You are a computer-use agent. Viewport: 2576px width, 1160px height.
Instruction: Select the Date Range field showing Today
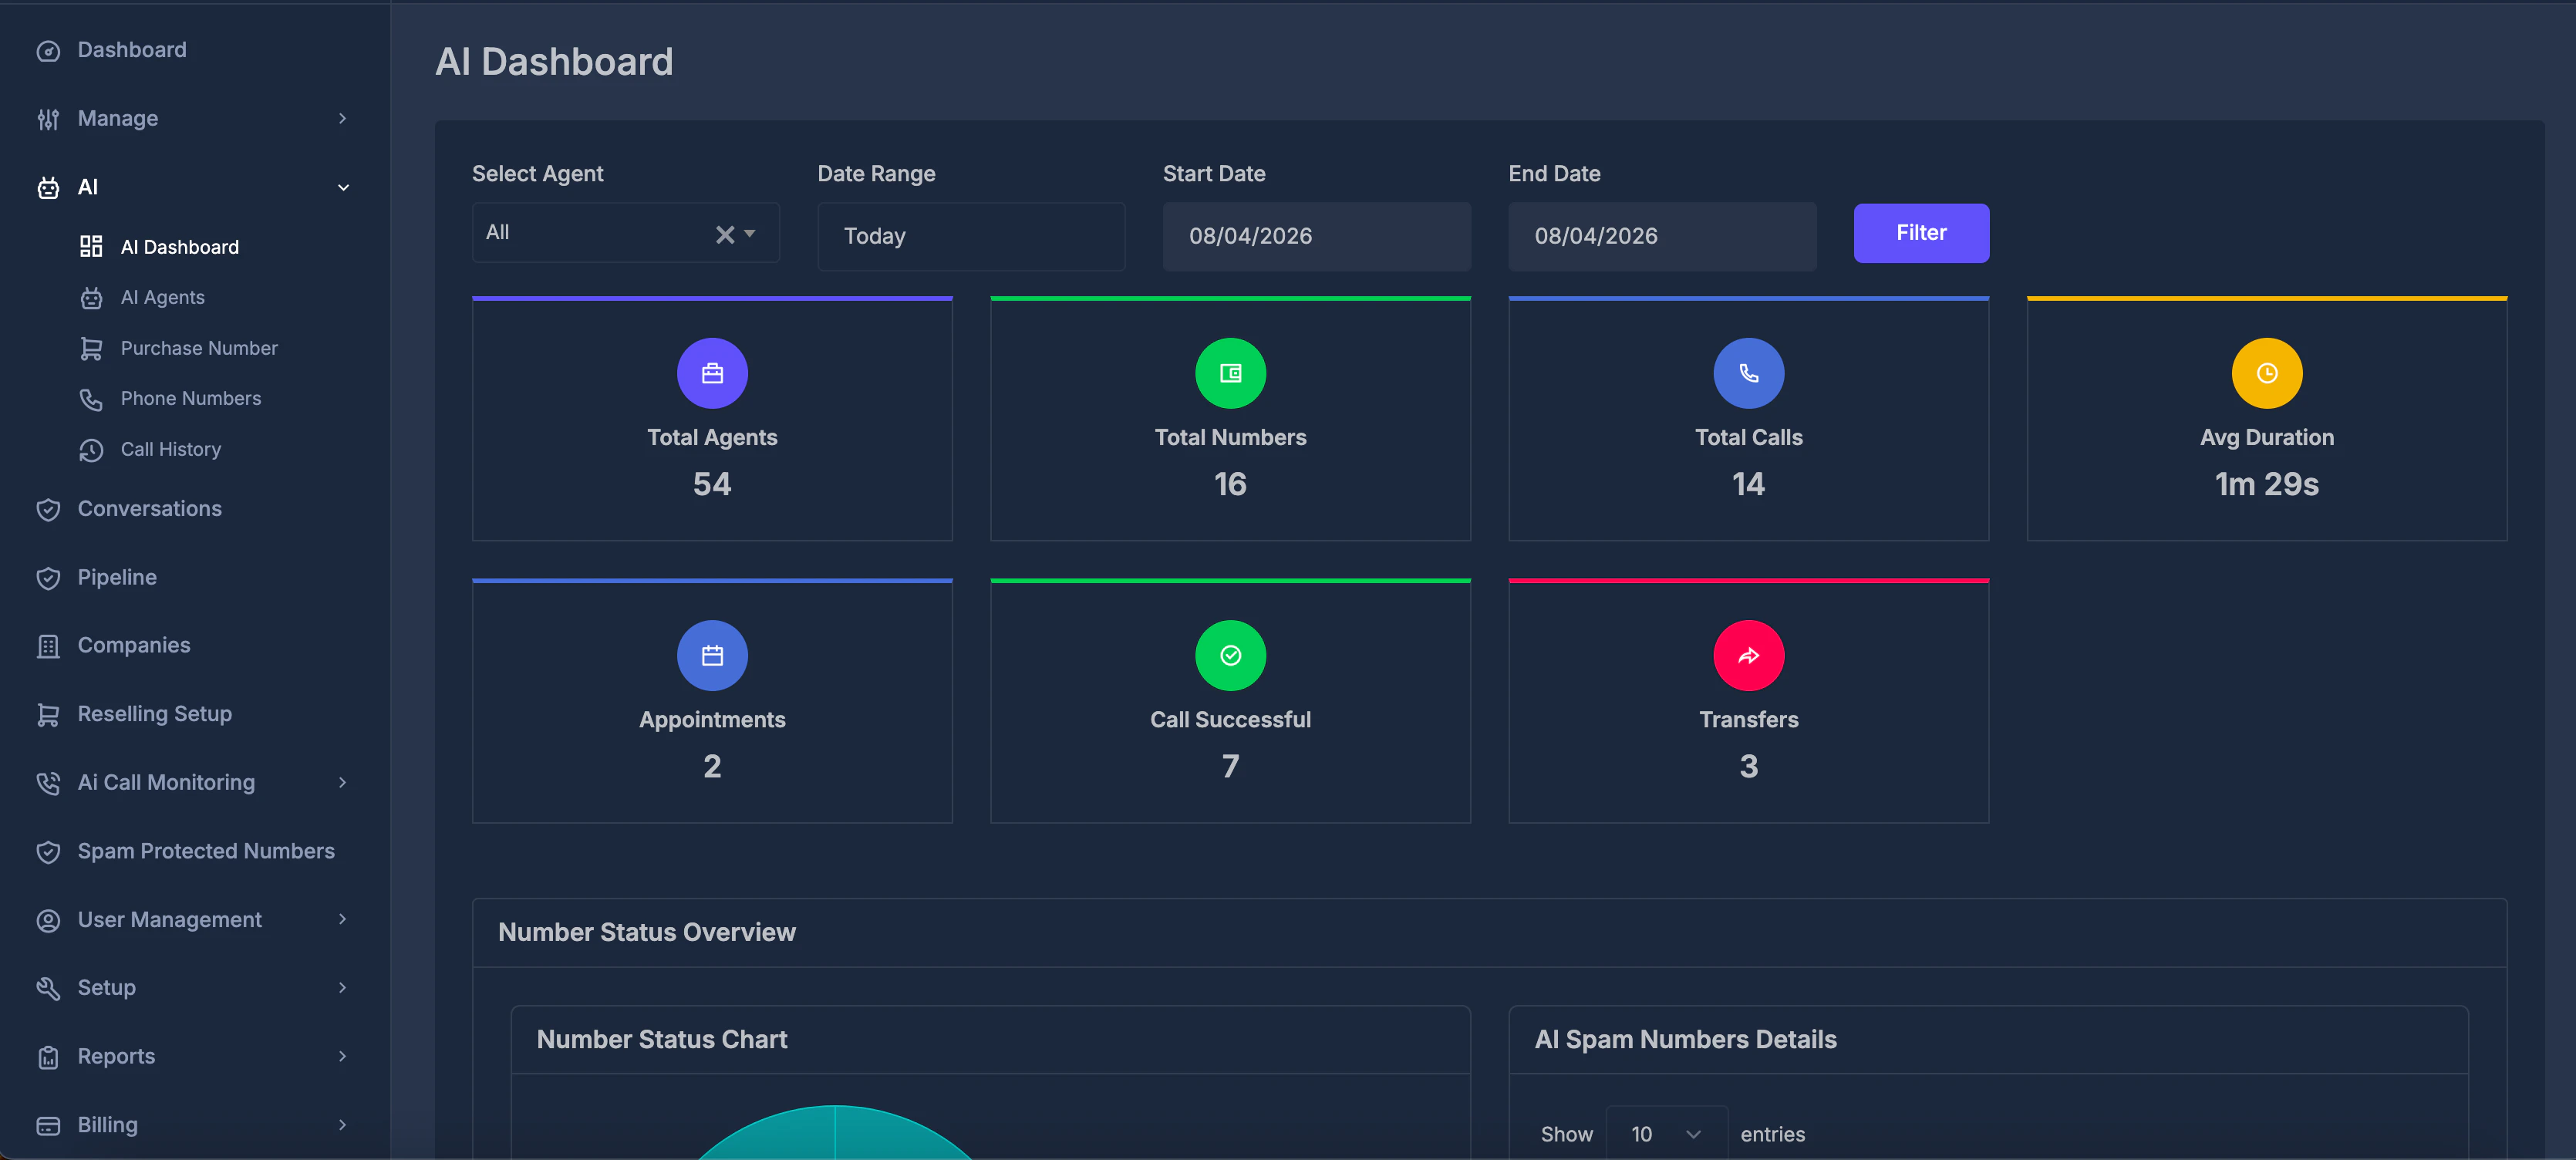coord(970,236)
